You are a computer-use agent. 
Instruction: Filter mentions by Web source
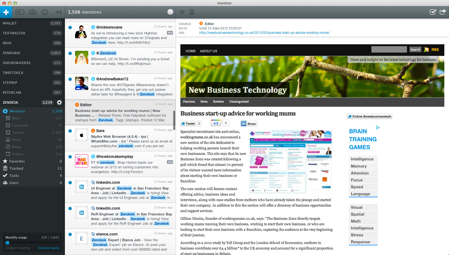point(32,118)
